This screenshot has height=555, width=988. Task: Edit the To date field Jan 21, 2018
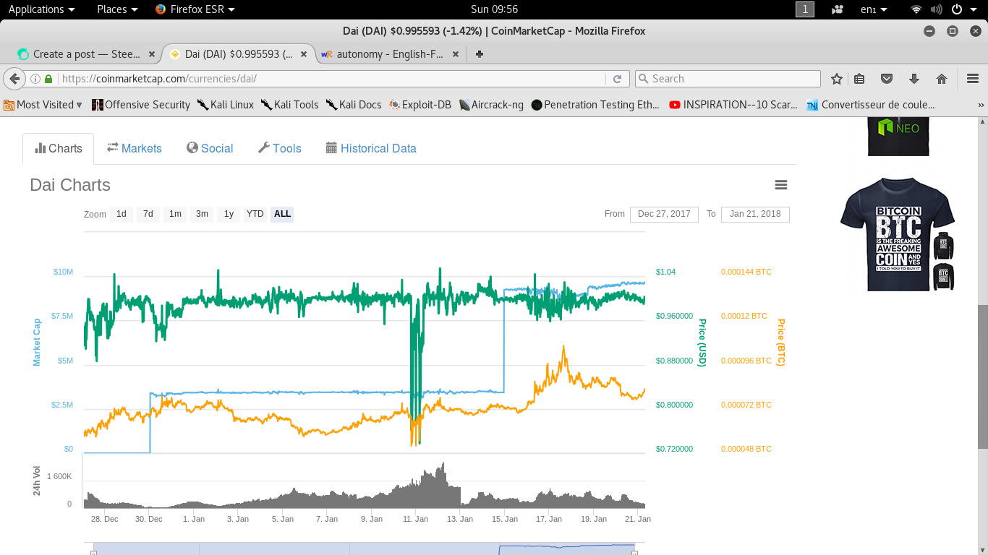coord(755,214)
